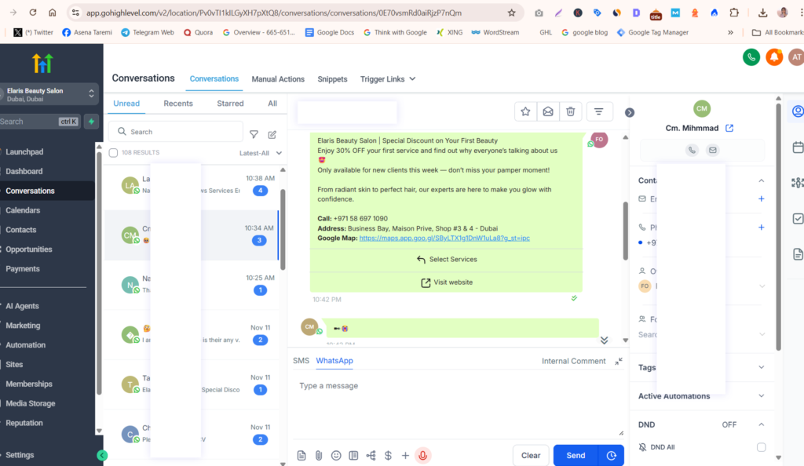This screenshot has width=804, height=466.
Task: Click the Select Services message button
Action: pos(446,259)
